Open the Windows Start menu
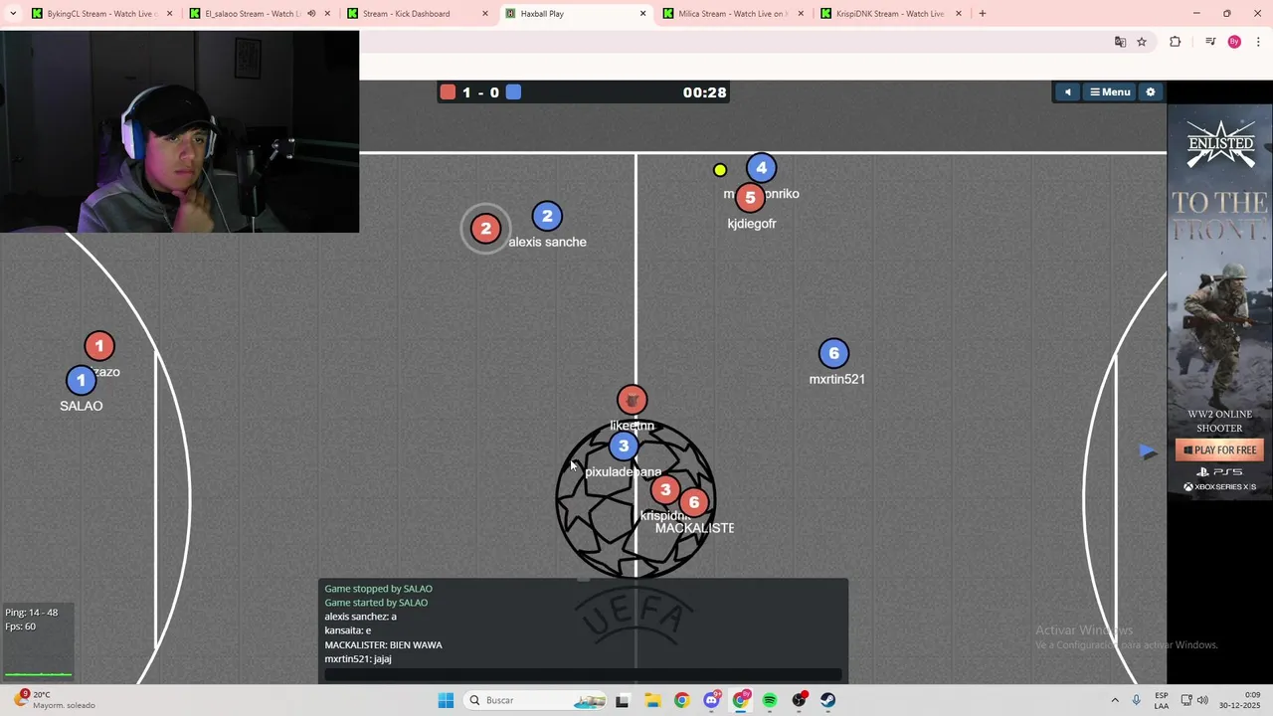 coord(446,700)
